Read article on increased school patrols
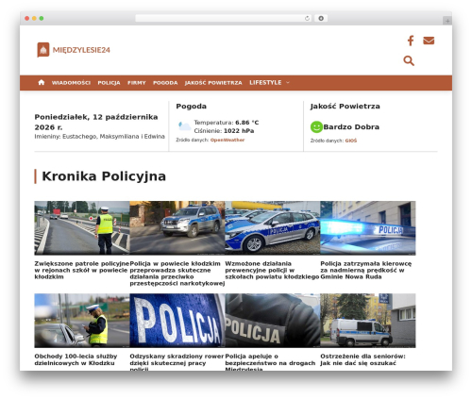This screenshot has width=472, height=399. (82, 270)
